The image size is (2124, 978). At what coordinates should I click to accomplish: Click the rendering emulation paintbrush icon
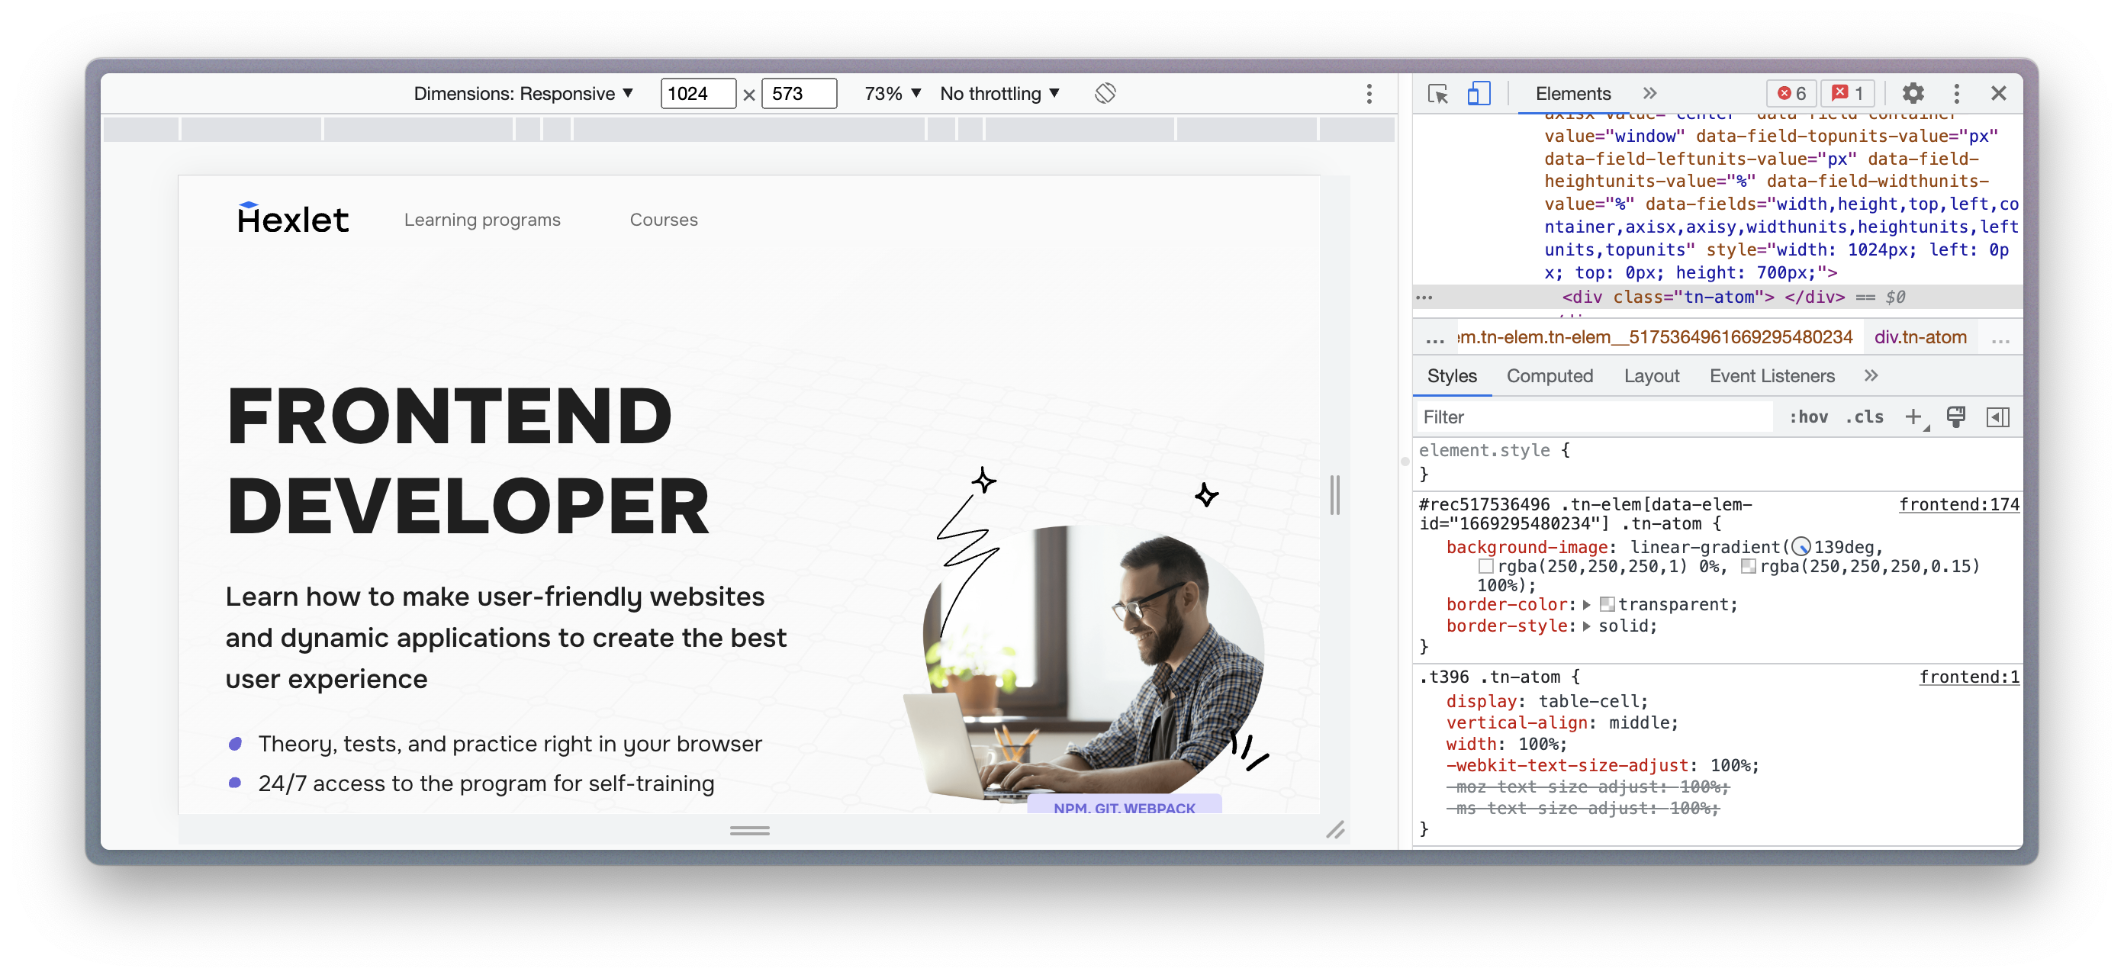click(1955, 417)
